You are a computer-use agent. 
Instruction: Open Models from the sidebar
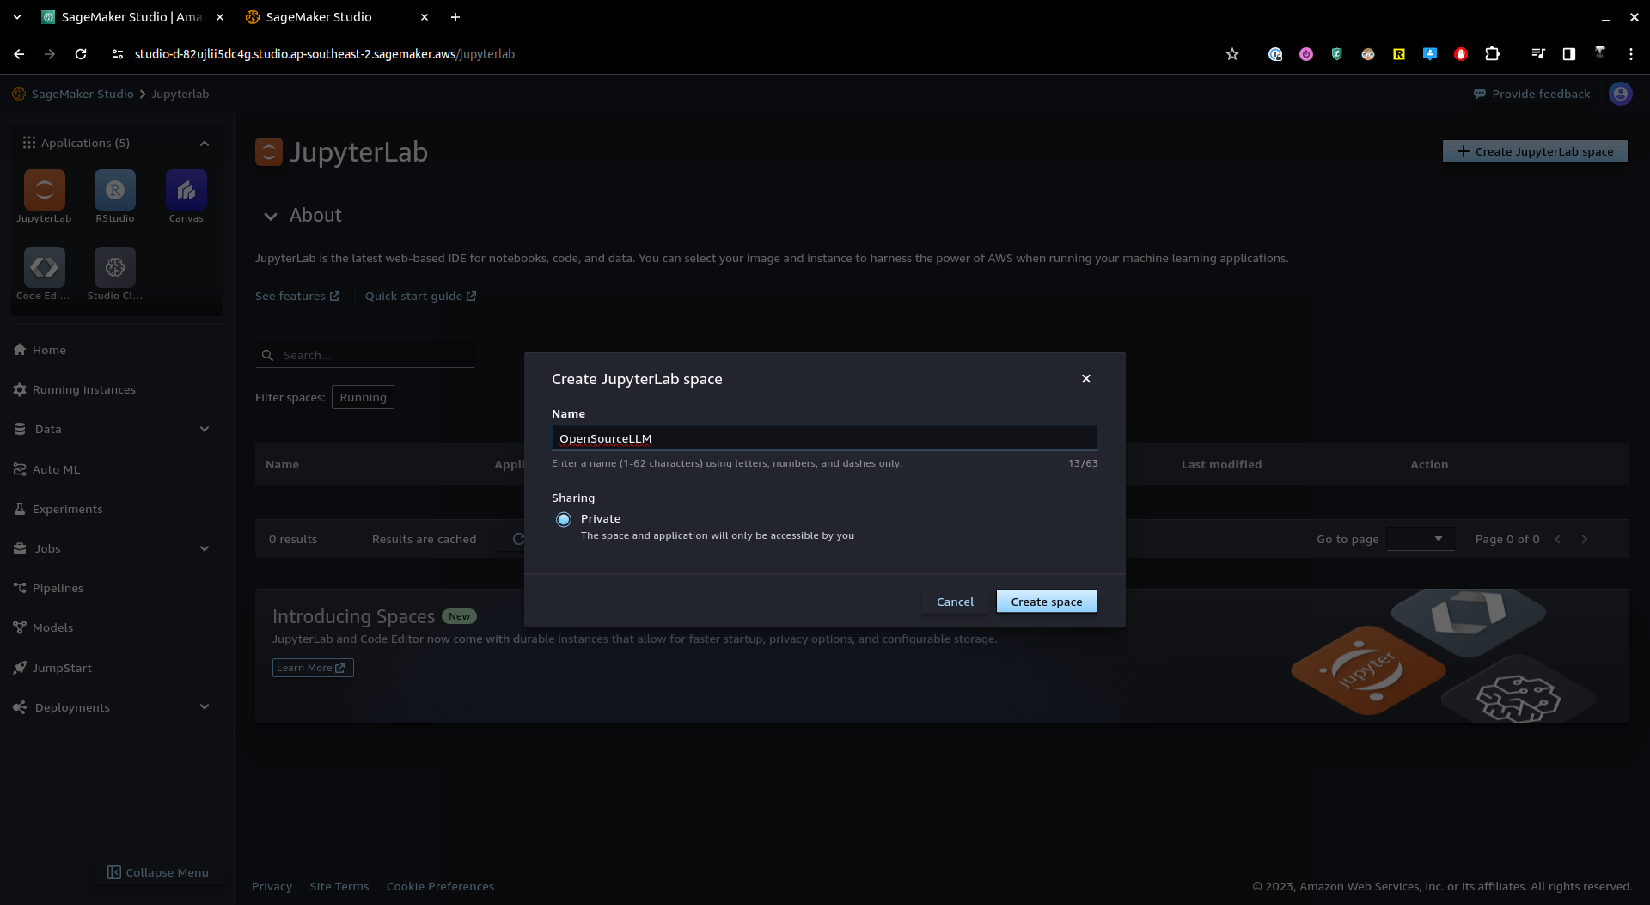pyautogui.click(x=53, y=627)
